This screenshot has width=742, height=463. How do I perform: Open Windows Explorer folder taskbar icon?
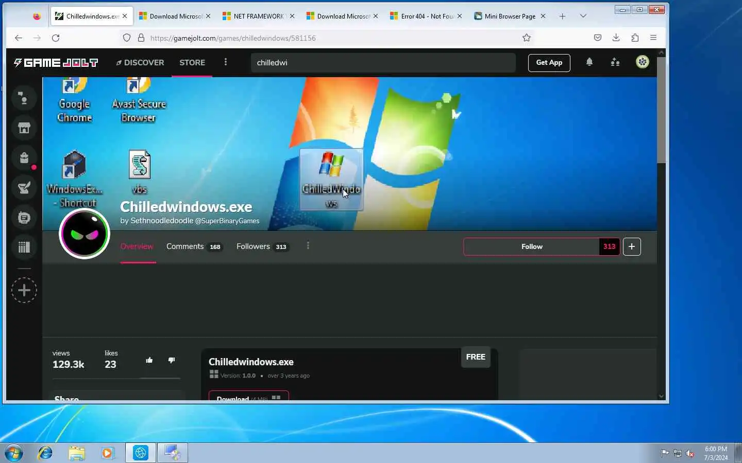point(76,453)
